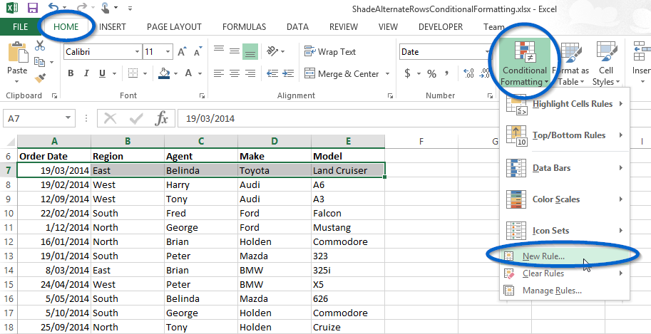651x334 pixels.
Task: Click the Paste clipboard icon
Action: [17, 52]
